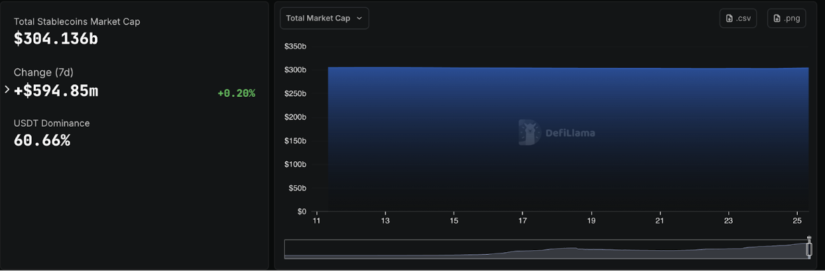Select the +0.20% green percentage change
825x272 pixels.
pyautogui.click(x=236, y=94)
